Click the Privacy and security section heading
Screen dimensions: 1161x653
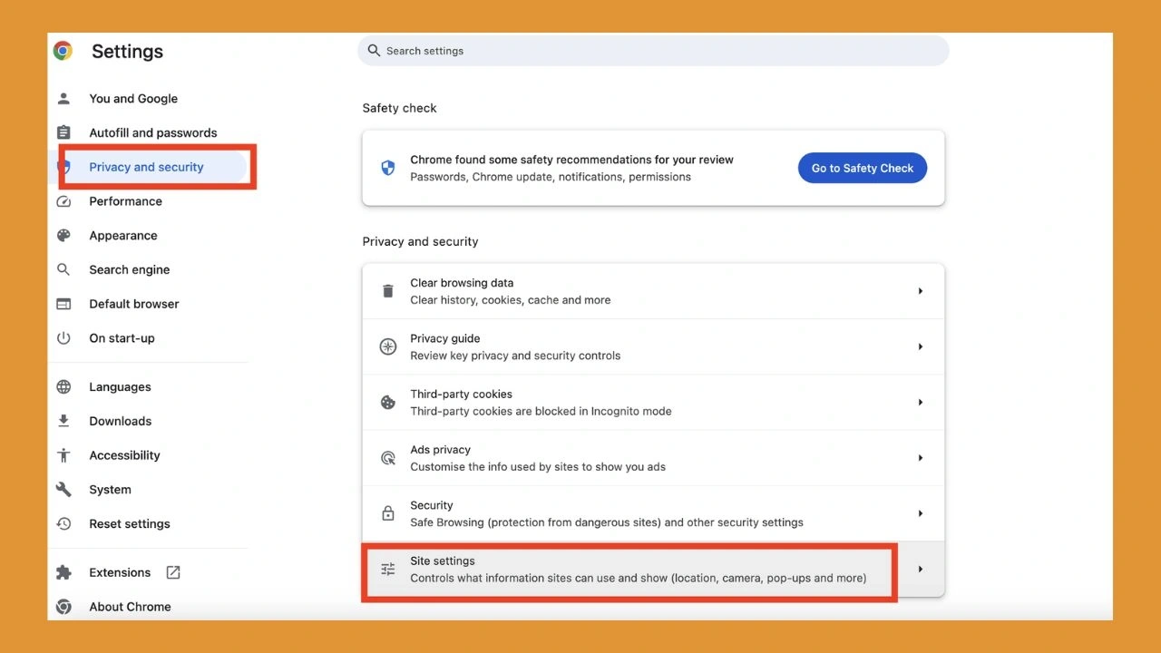point(420,241)
